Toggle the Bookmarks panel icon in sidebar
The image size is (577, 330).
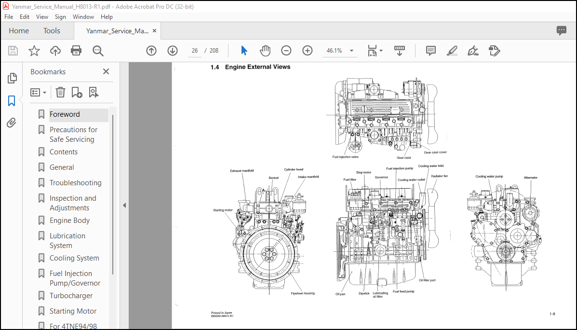point(12,100)
